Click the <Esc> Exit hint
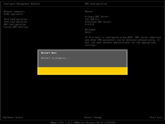Screen dimensions: 165x124 pyautogui.click(x=156, y=117)
